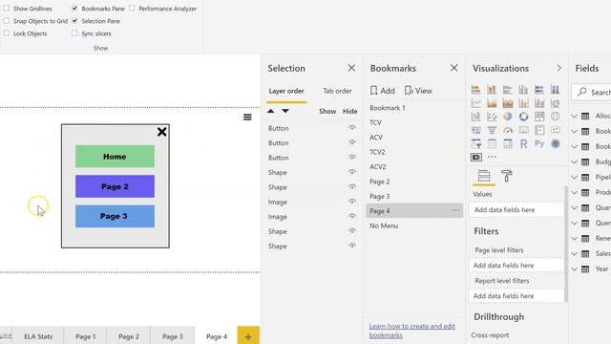
Task: Insert an Area chart visual
Action: point(492,103)
